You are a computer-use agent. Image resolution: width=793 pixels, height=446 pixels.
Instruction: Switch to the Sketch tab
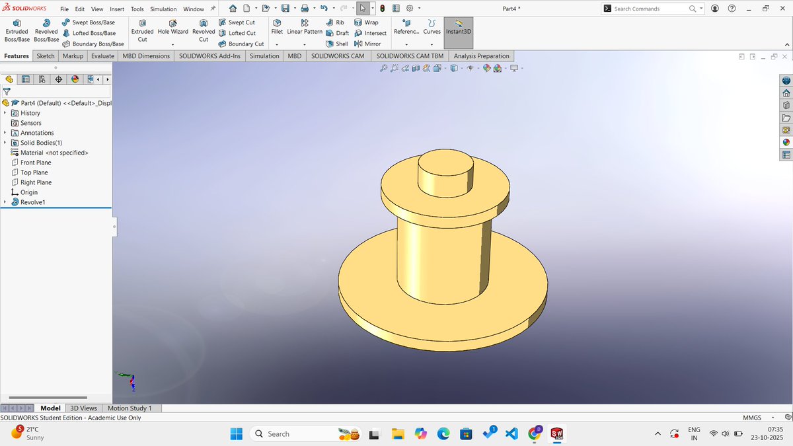click(46, 56)
